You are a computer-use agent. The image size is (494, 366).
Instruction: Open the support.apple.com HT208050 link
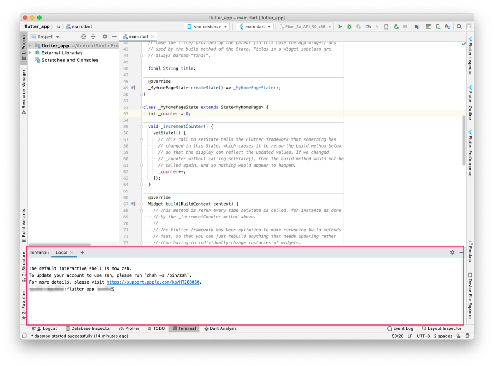pyautogui.click(x=153, y=282)
